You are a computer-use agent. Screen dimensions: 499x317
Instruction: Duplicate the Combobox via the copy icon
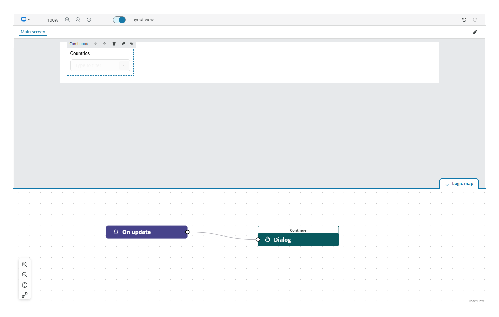tap(124, 44)
